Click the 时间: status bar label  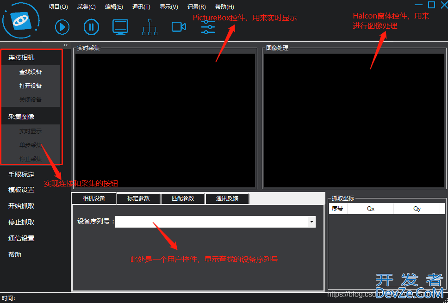(x=9, y=298)
